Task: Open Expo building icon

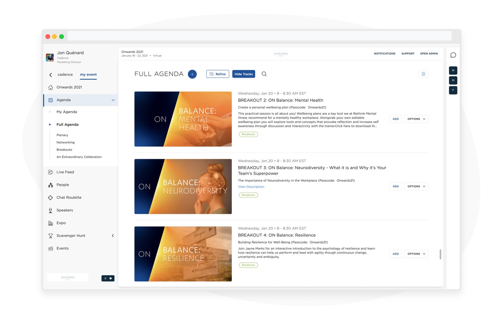Action: tap(50, 223)
